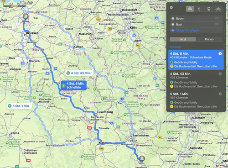Switch to public transit icon
This screenshot has height=168, width=228.
(209, 9)
